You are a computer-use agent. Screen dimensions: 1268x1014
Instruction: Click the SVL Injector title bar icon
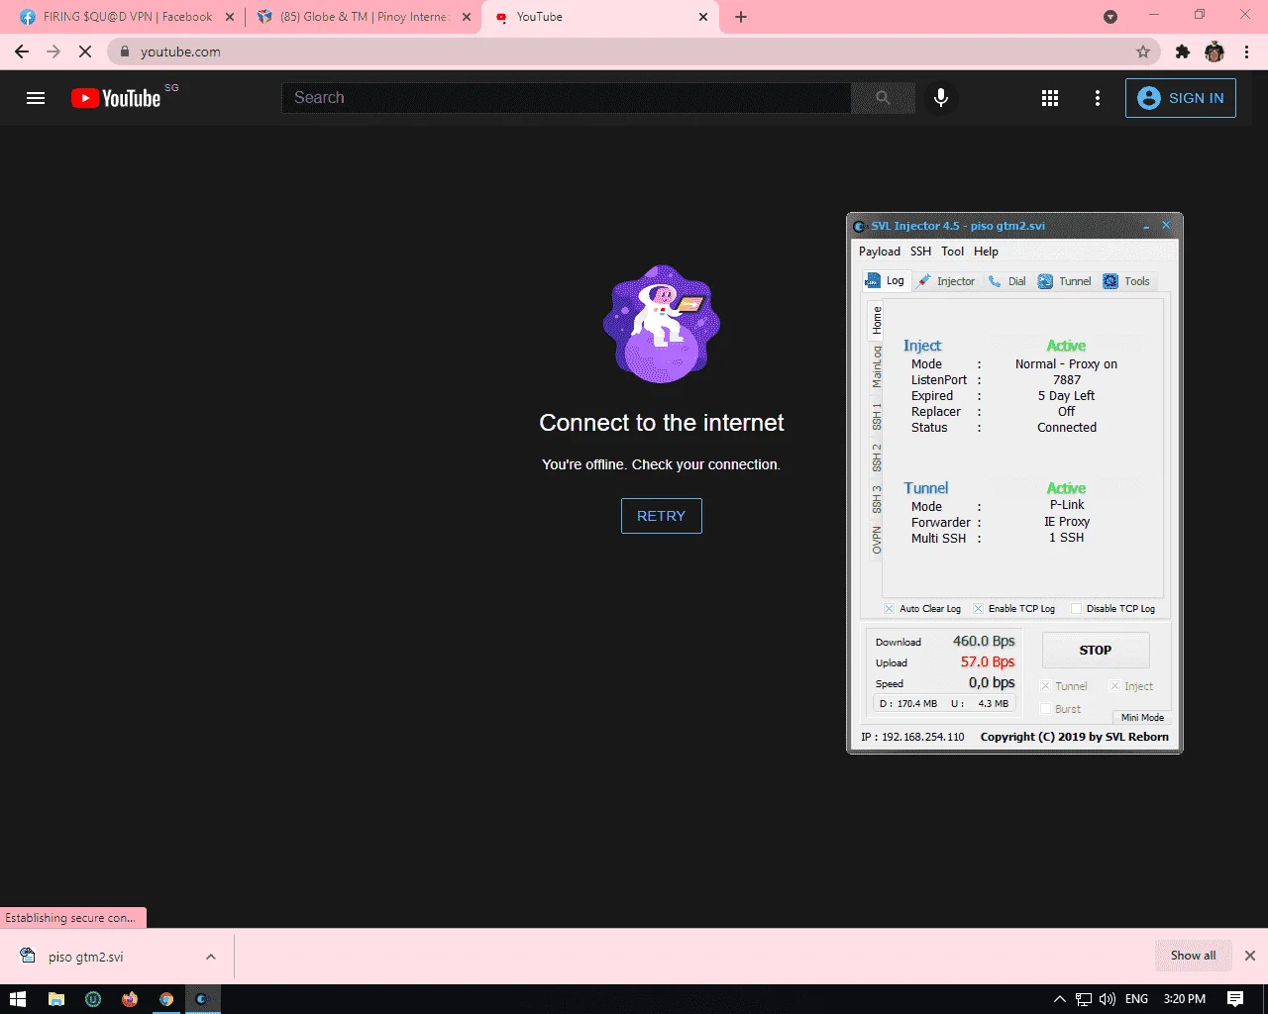point(860,226)
